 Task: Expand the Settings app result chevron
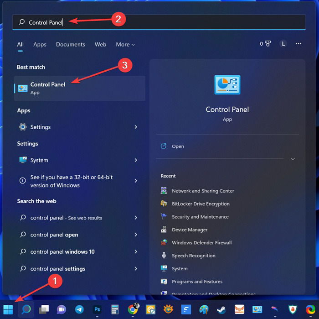click(136, 127)
